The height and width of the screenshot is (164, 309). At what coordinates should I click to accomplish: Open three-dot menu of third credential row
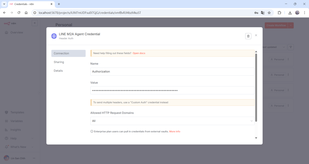click(288, 90)
